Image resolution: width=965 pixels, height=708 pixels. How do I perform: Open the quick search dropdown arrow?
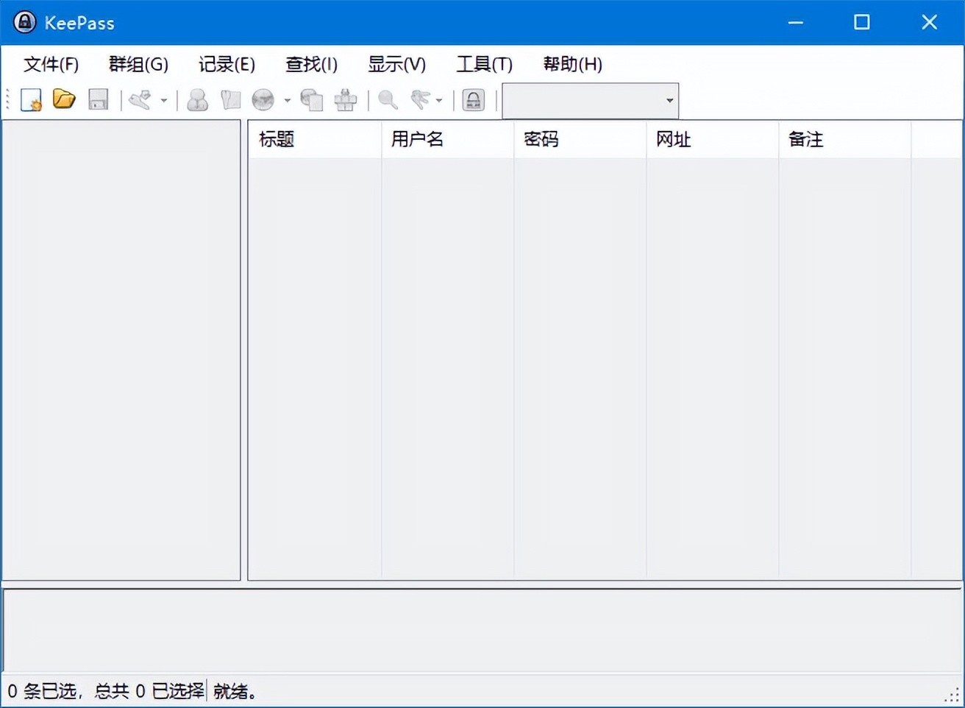point(669,101)
